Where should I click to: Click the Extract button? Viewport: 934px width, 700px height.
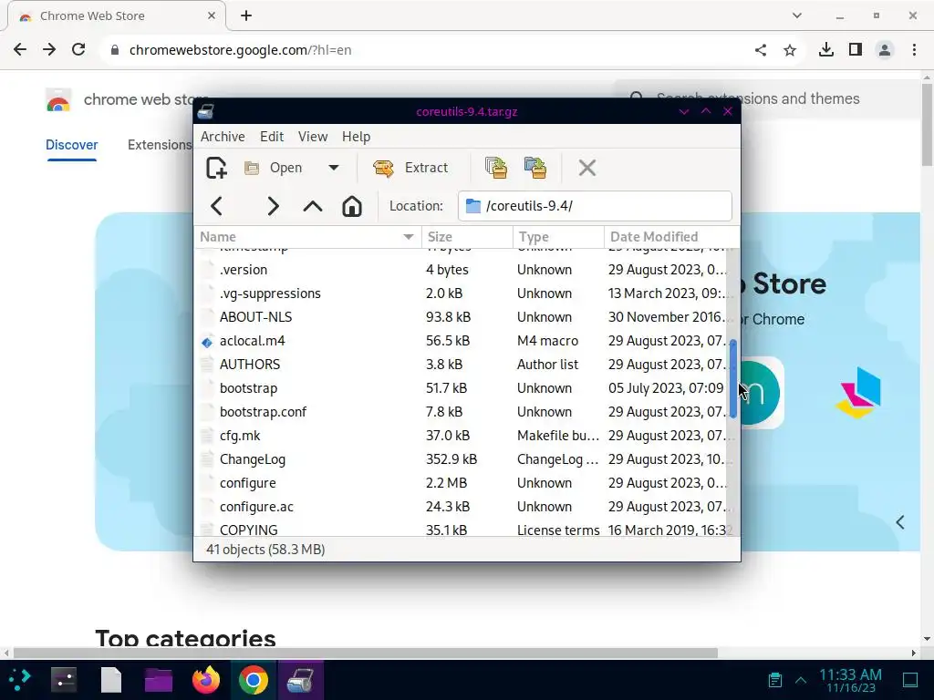click(x=411, y=168)
